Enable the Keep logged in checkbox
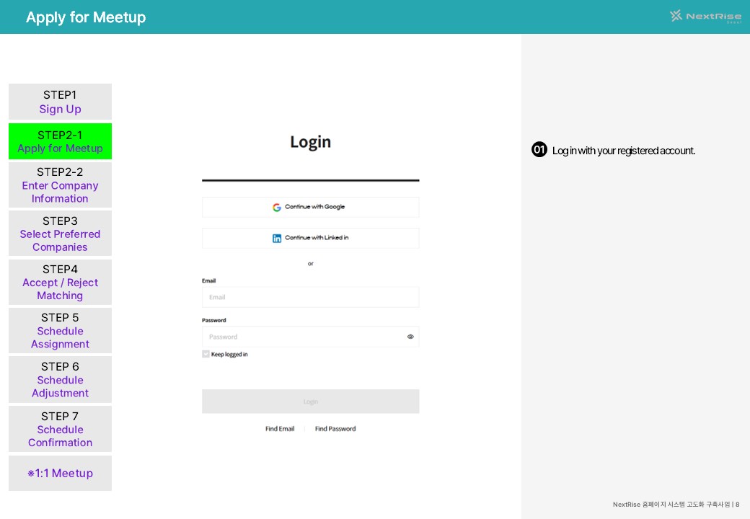The image size is (750, 519). point(206,354)
